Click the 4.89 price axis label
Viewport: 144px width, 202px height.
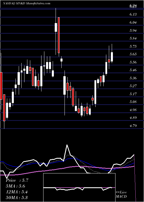[133, 118]
